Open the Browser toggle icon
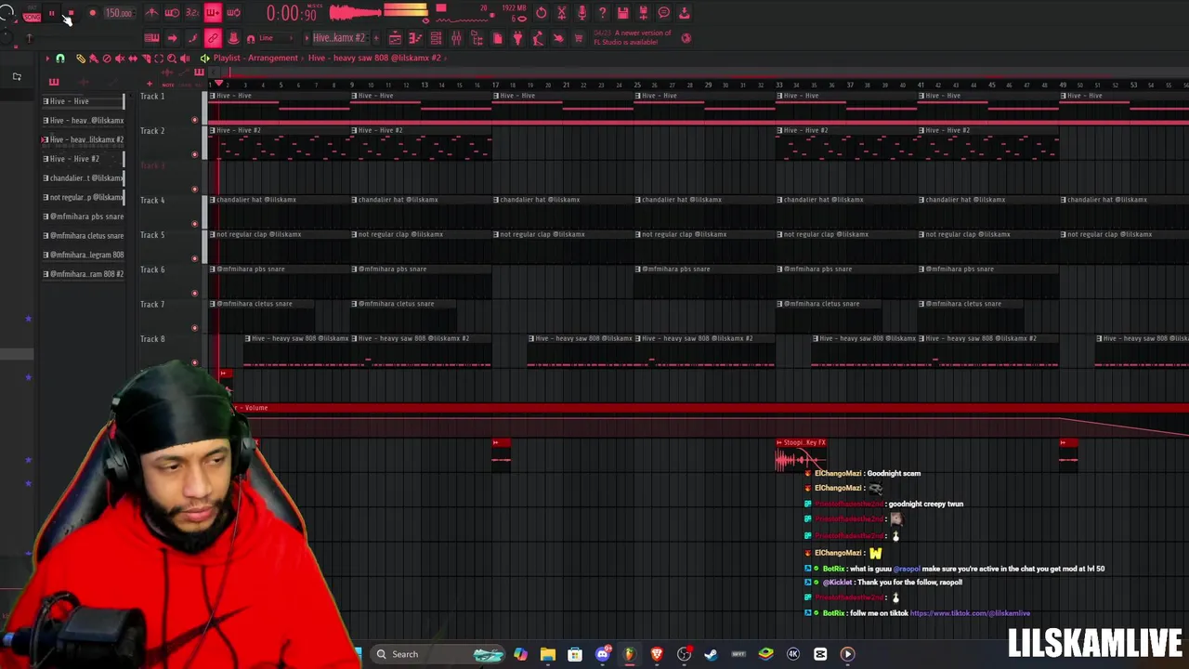Screen dimensions: 1189x669 point(477,38)
